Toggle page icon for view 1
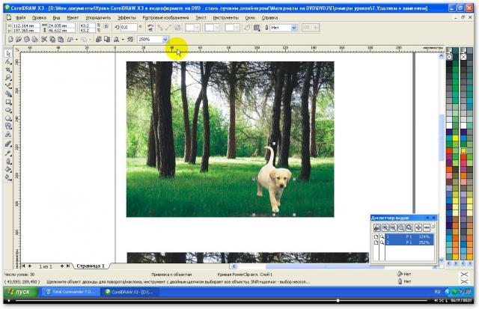 click(376, 237)
